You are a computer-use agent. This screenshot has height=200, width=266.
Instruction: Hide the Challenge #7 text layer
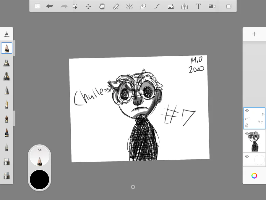click(247, 111)
